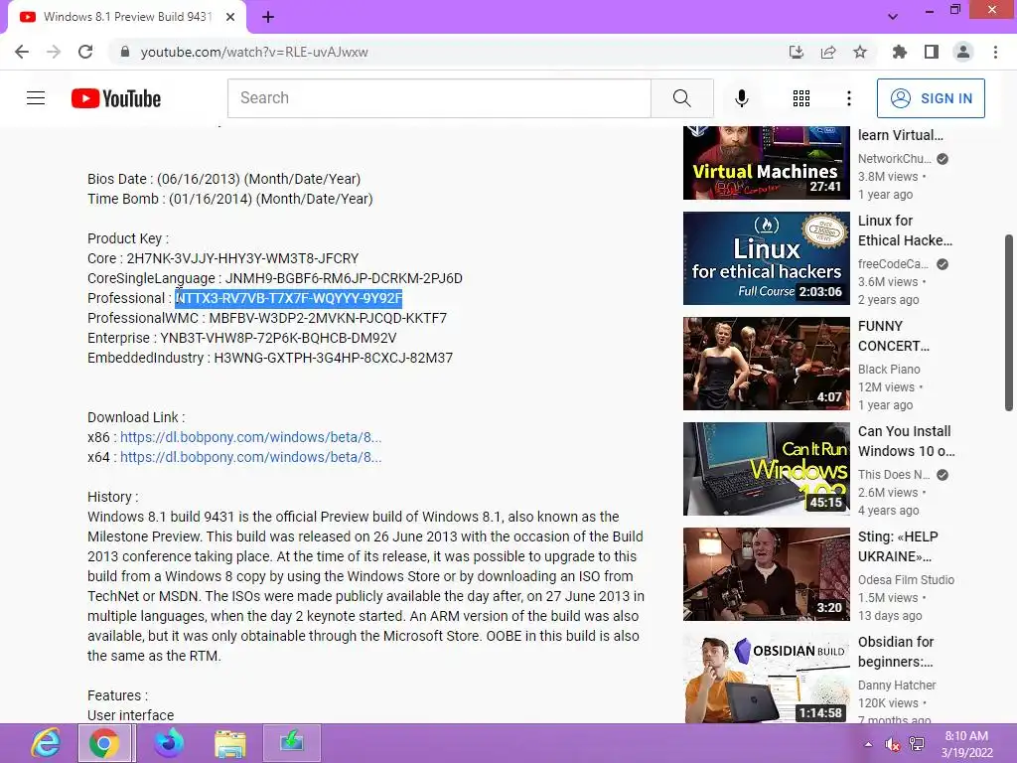Open 'Can You Install Windows 10' title
Viewport: 1017px width, 763px height.
point(906,441)
